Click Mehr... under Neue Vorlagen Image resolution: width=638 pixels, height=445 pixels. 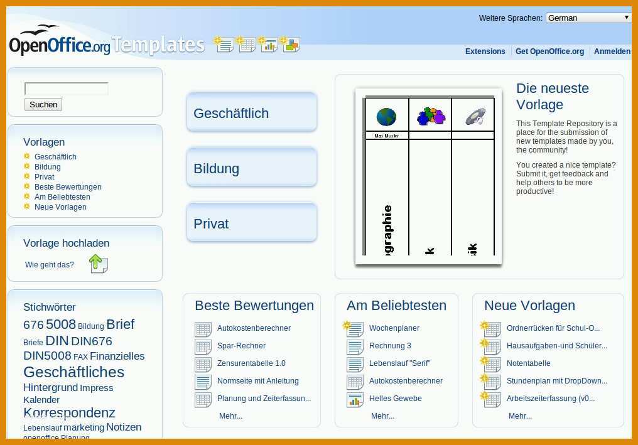[x=520, y=416]
